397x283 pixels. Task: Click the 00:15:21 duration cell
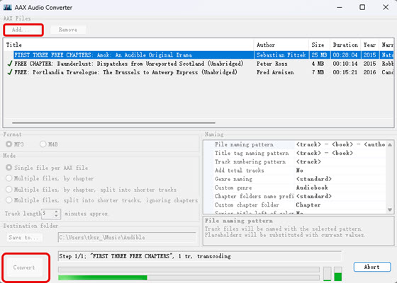point(345,72)
